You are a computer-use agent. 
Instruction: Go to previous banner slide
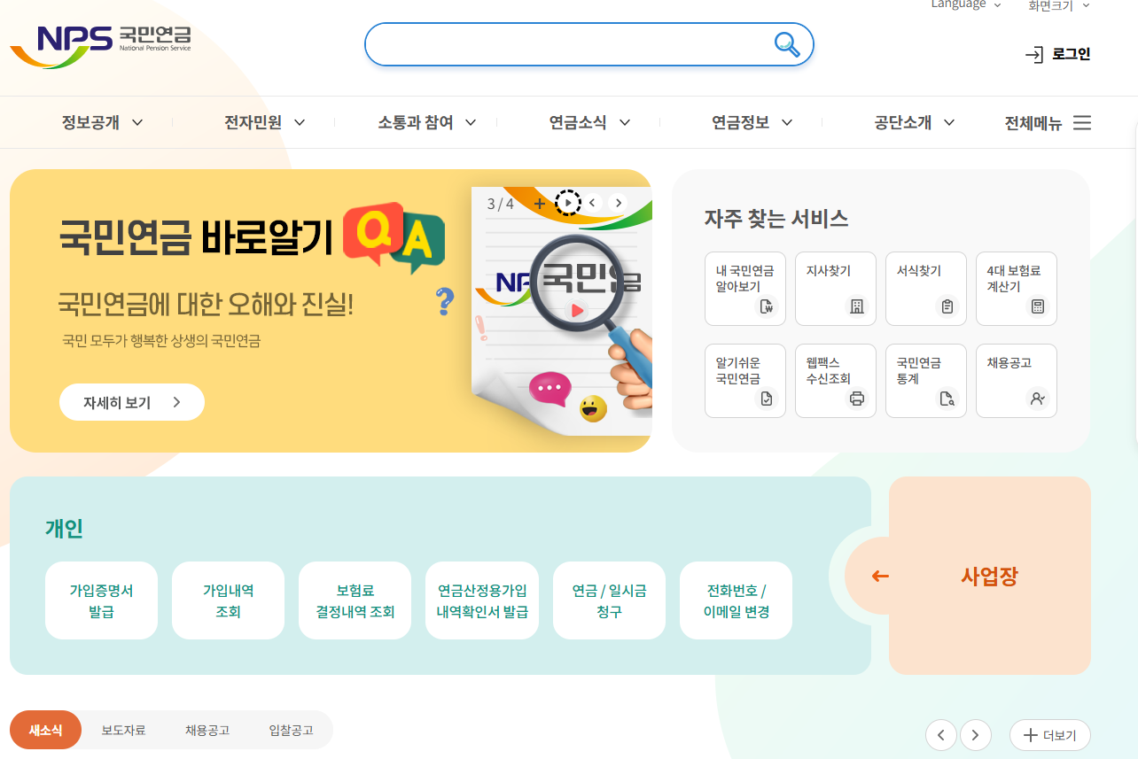(x=593, y=203)
